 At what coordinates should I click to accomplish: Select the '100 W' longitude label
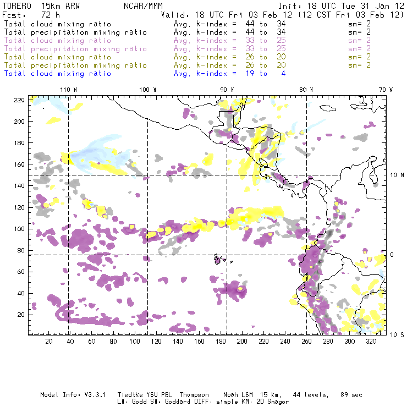148,90
